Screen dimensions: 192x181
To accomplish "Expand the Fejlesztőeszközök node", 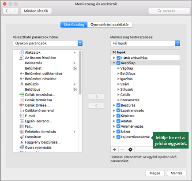I will coord(114,137).
